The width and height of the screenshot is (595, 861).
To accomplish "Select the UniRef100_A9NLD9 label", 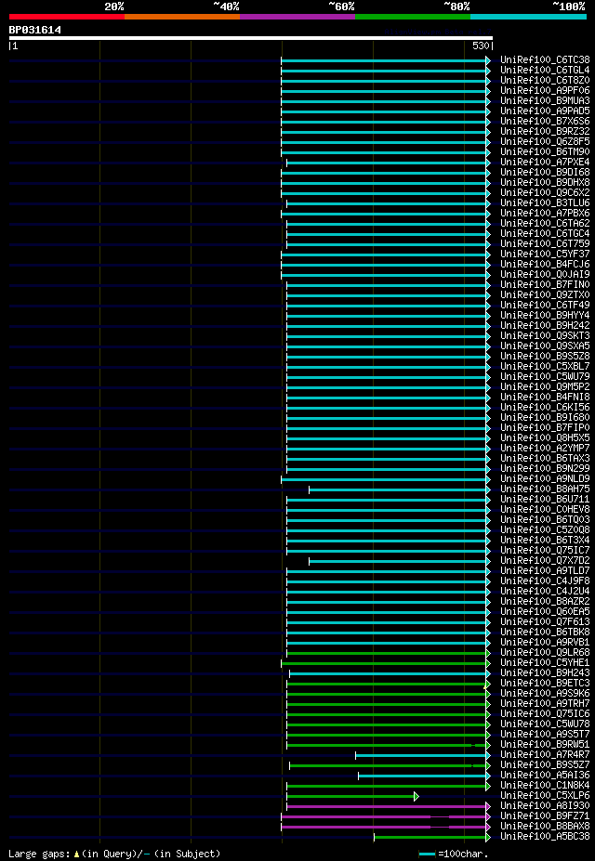I will (545, 479).
